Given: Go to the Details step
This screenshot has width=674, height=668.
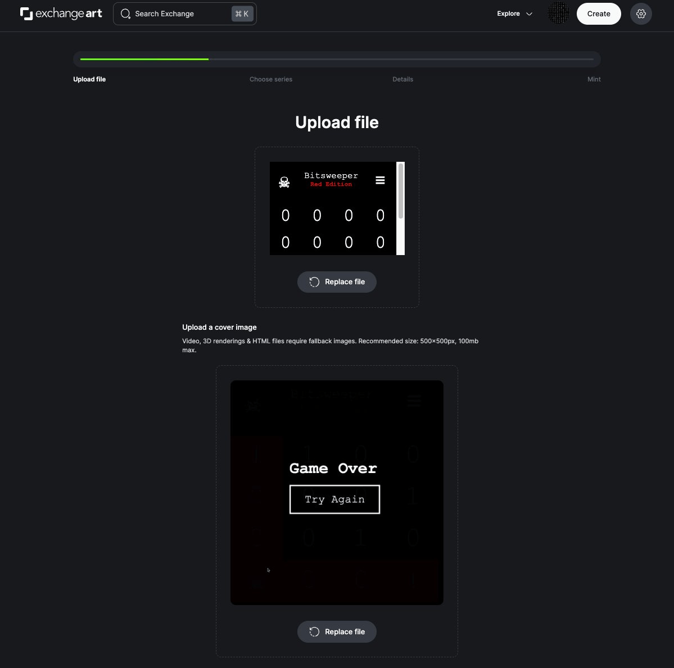Looking at the screenshot, I should click(x=402, y=79).
